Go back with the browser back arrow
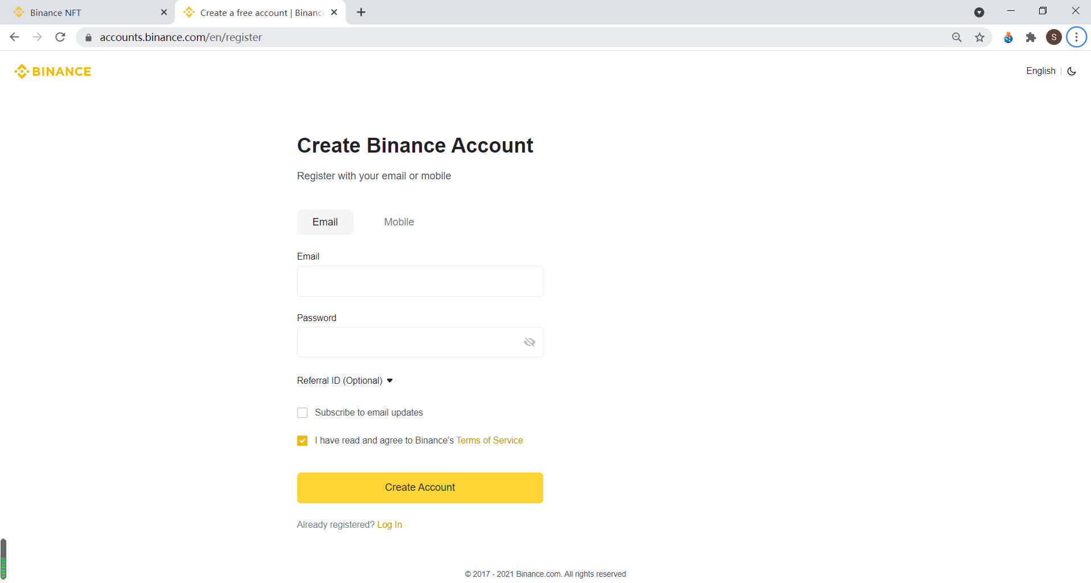The height and width of the screenshot is (583, 1091). tap(15, 37)
